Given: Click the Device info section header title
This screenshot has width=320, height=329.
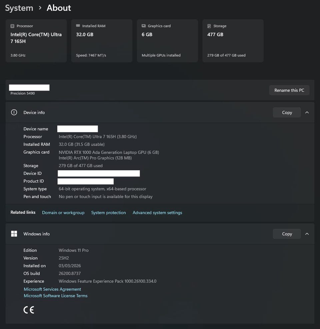Looking at the screenshot, I should tap(34, 112).
